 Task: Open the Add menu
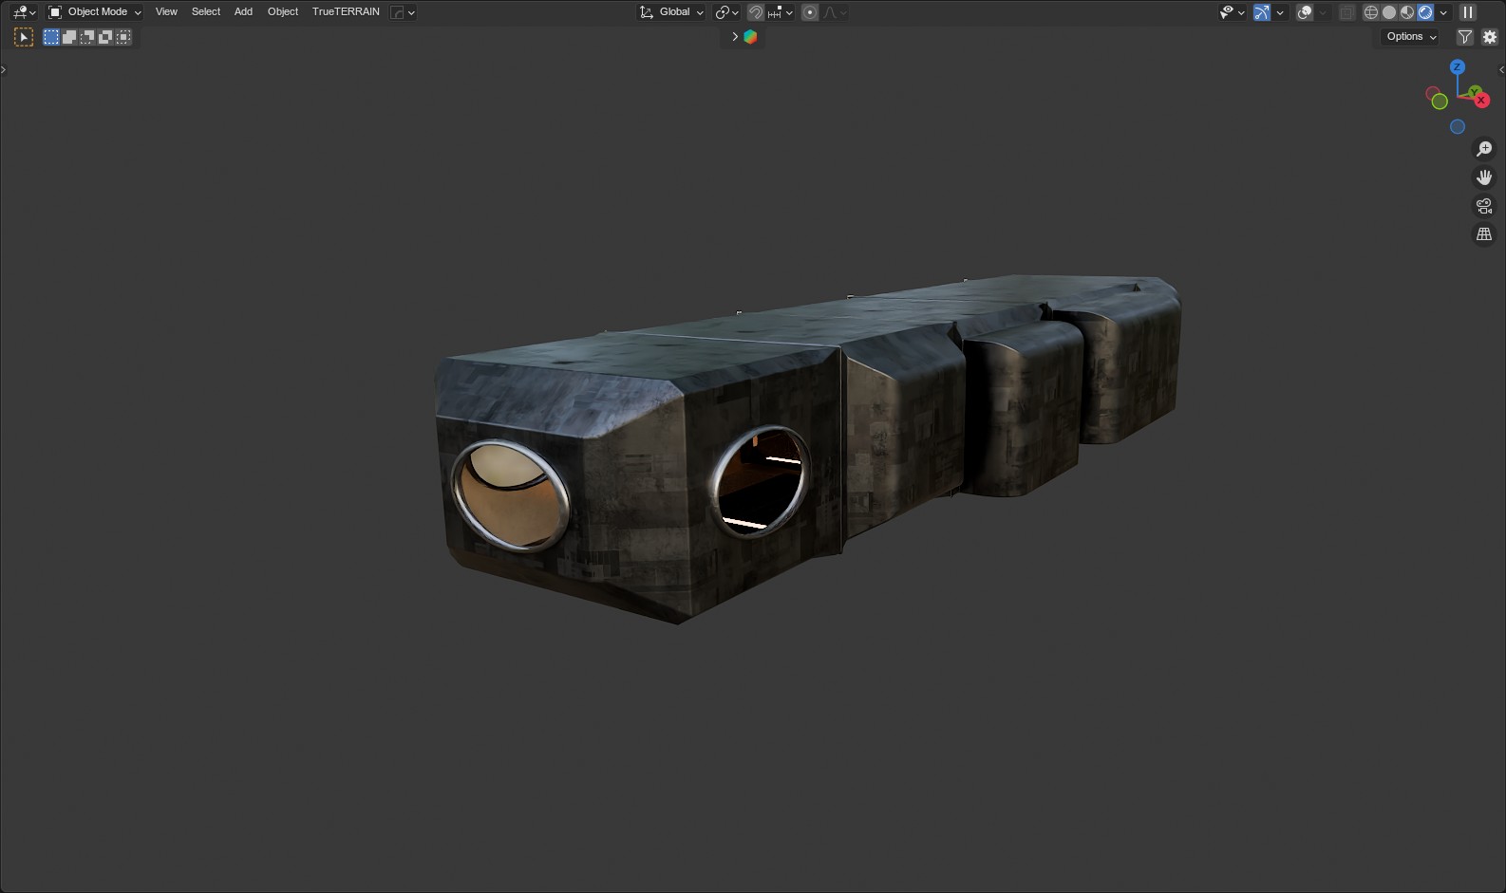[x=243, y=12]
